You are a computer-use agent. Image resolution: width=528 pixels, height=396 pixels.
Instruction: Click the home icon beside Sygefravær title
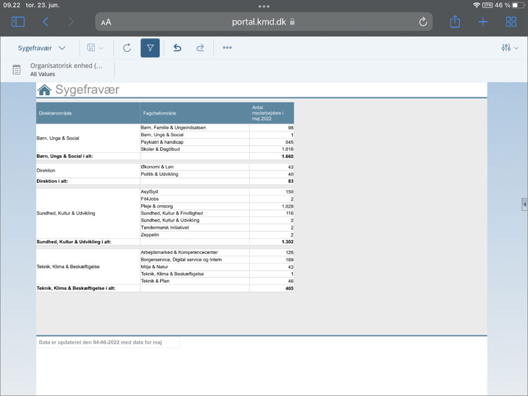point(44,90)
